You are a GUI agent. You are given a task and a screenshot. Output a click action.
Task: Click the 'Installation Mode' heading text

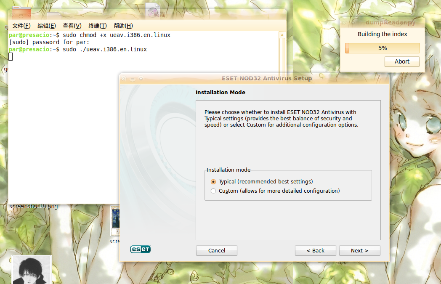220,93
